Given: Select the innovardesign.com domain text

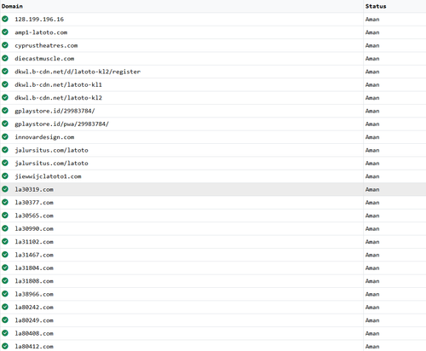Looking at the screenshot, I should pos(44,137).
